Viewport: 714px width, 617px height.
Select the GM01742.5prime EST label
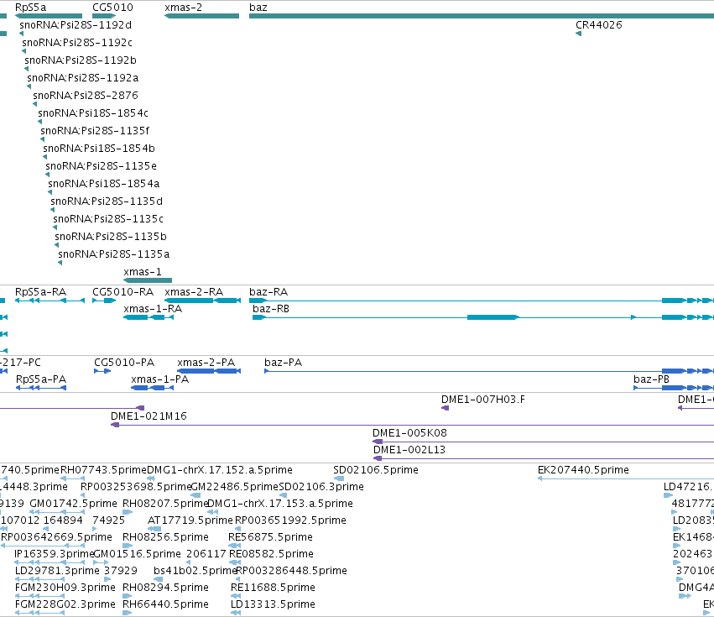point(73,504)
